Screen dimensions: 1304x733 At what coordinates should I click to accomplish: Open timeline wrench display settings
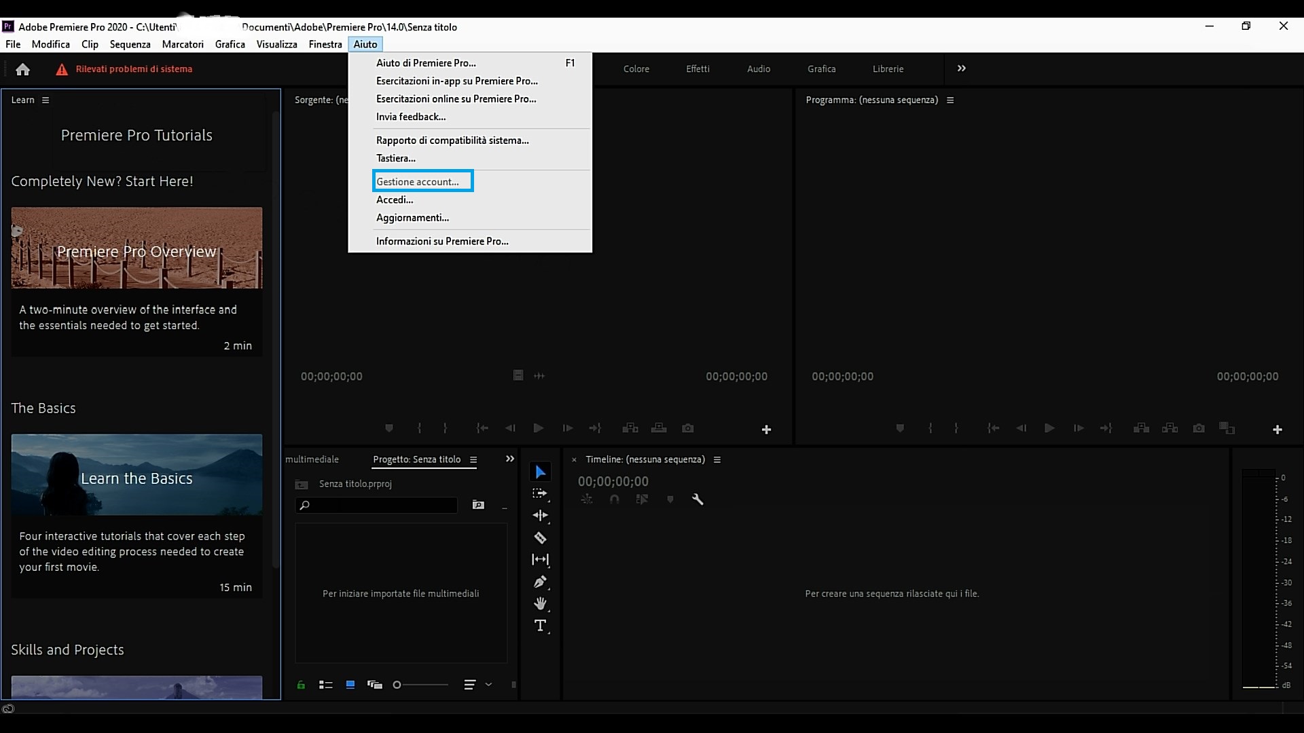698,500
